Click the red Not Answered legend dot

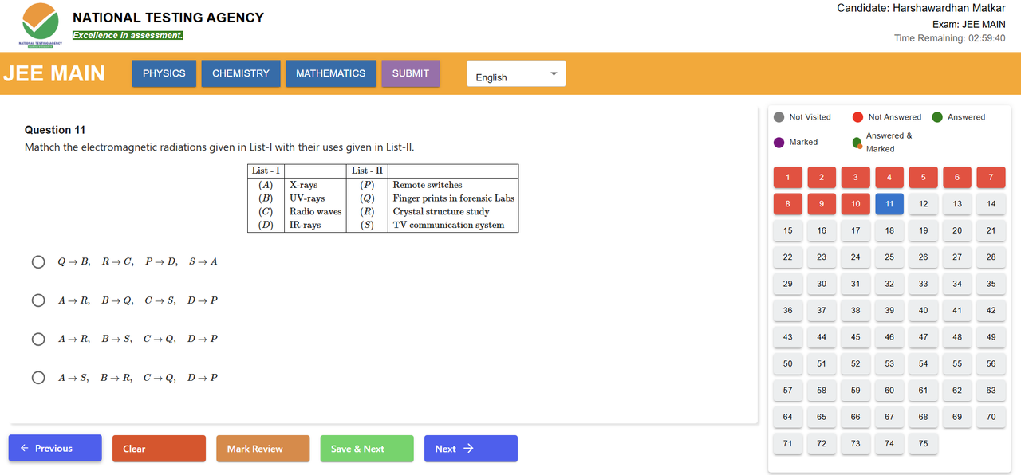click(858, 117)
